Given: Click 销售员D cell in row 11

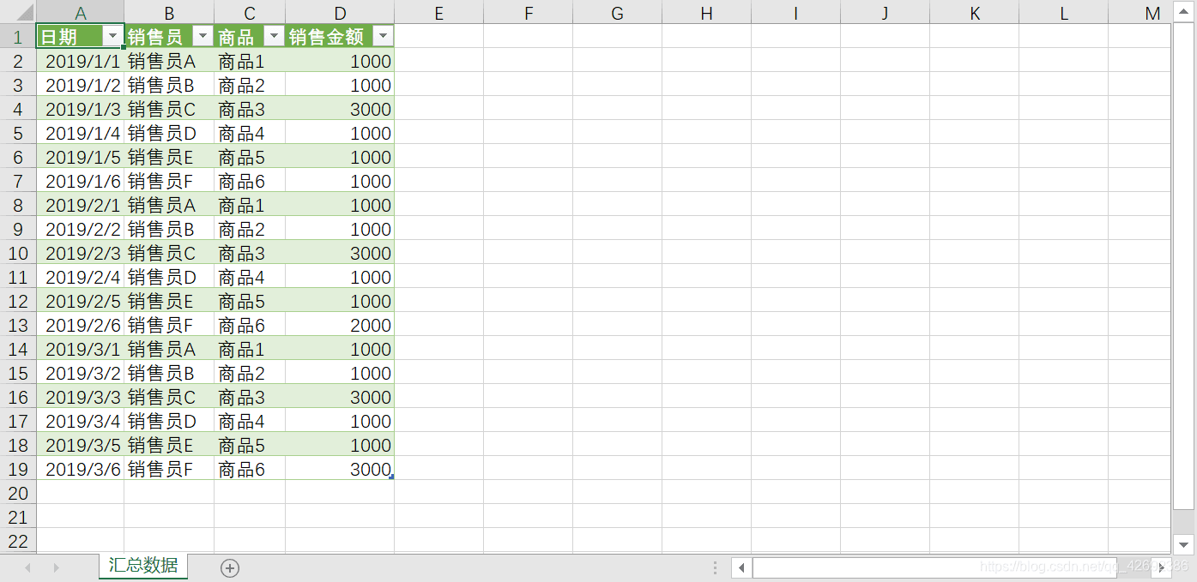Looking at the screenshot, I should click(x=169, y=277).
